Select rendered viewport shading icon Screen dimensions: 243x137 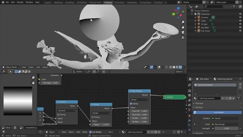[180, 67]
